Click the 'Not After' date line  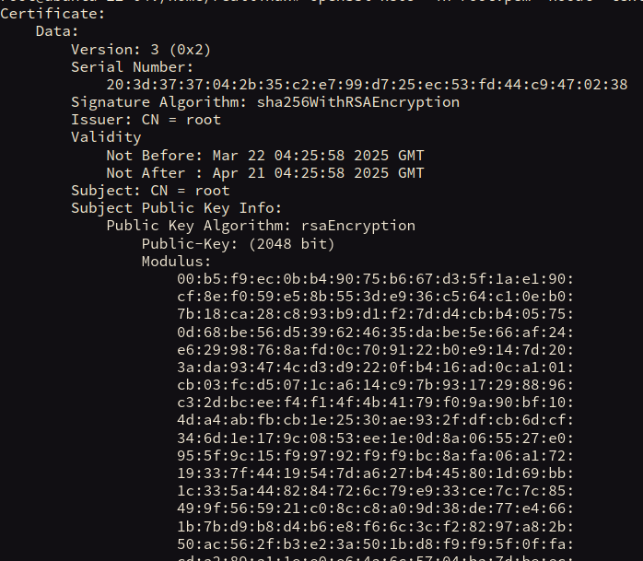(265, 173)
